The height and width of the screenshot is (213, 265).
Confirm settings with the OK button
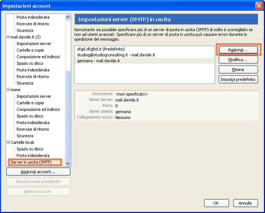click(216, 203)
